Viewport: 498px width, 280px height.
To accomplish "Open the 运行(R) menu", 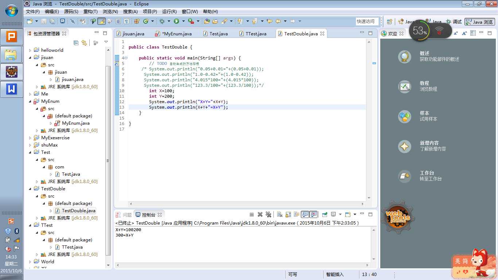I will click(x=169, y=12).
